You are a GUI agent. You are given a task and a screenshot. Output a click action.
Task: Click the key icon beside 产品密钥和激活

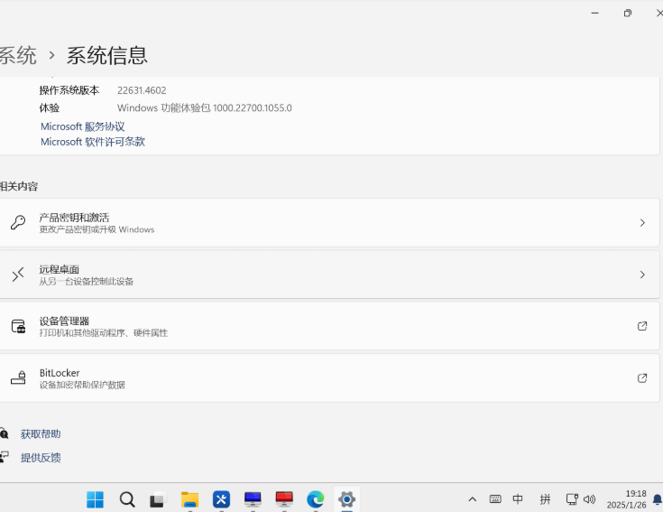click(x=18, y=222)
